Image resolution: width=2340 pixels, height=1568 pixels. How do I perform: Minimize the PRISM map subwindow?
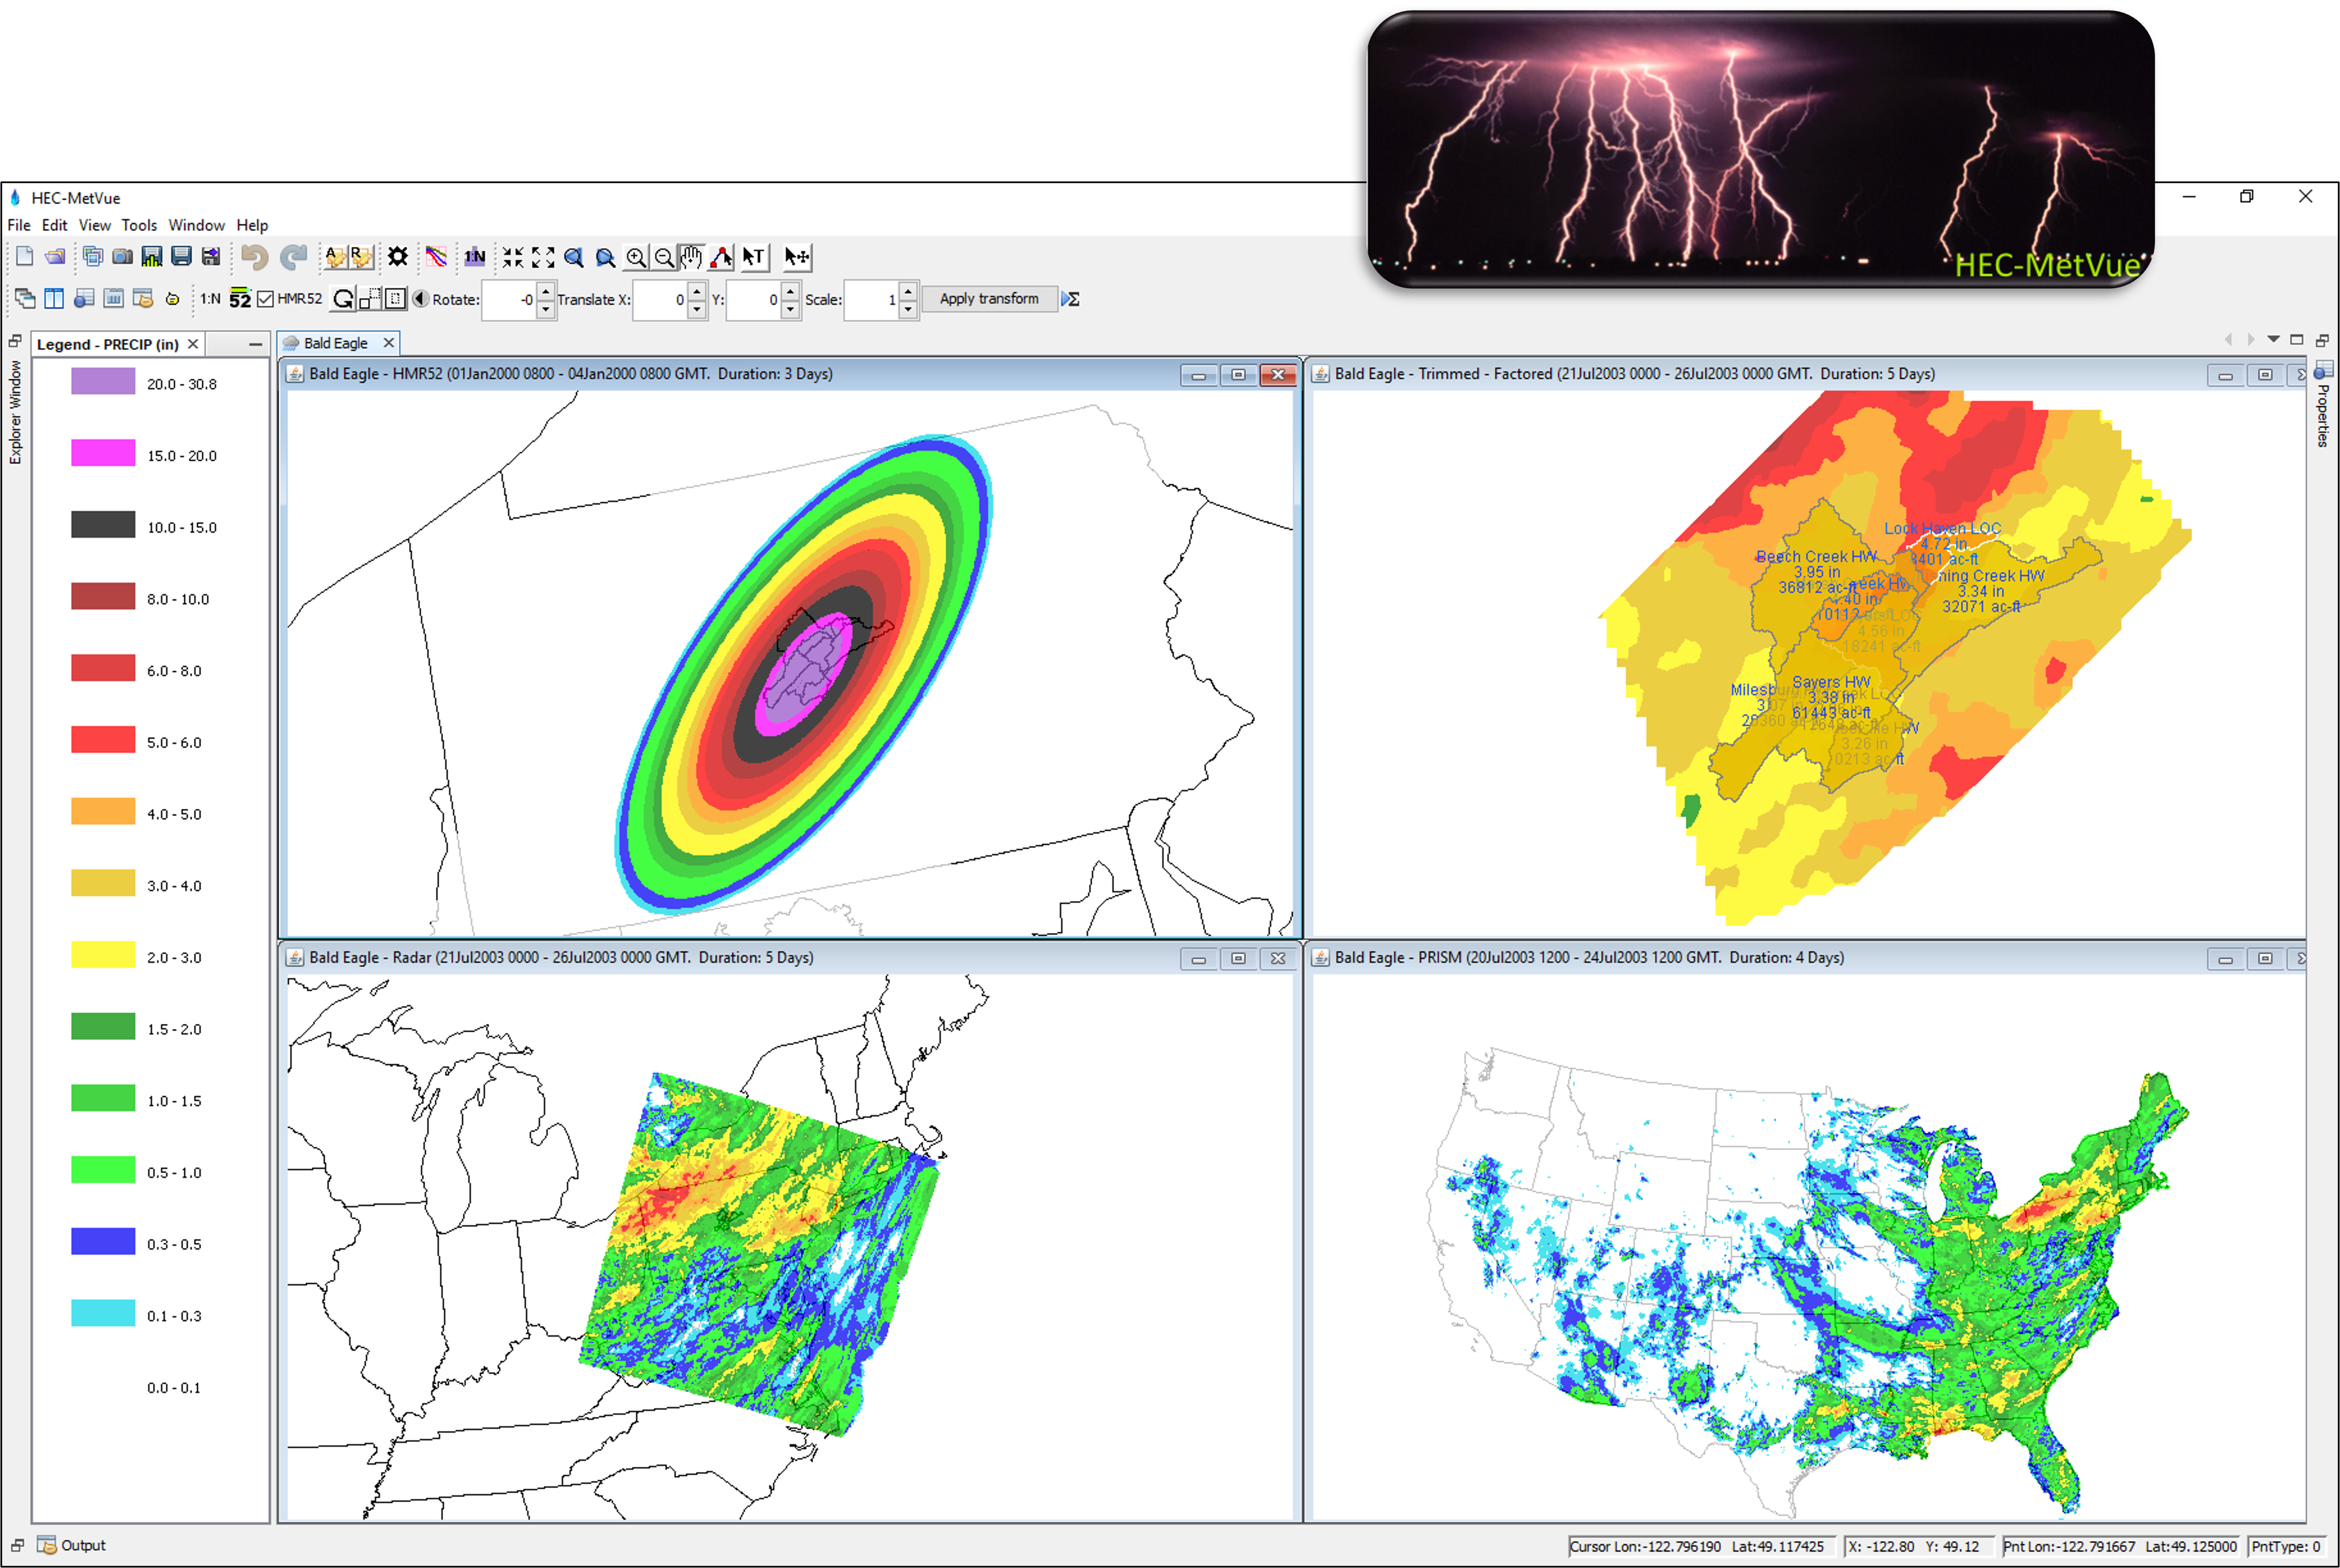click(x=2225, y=958)
